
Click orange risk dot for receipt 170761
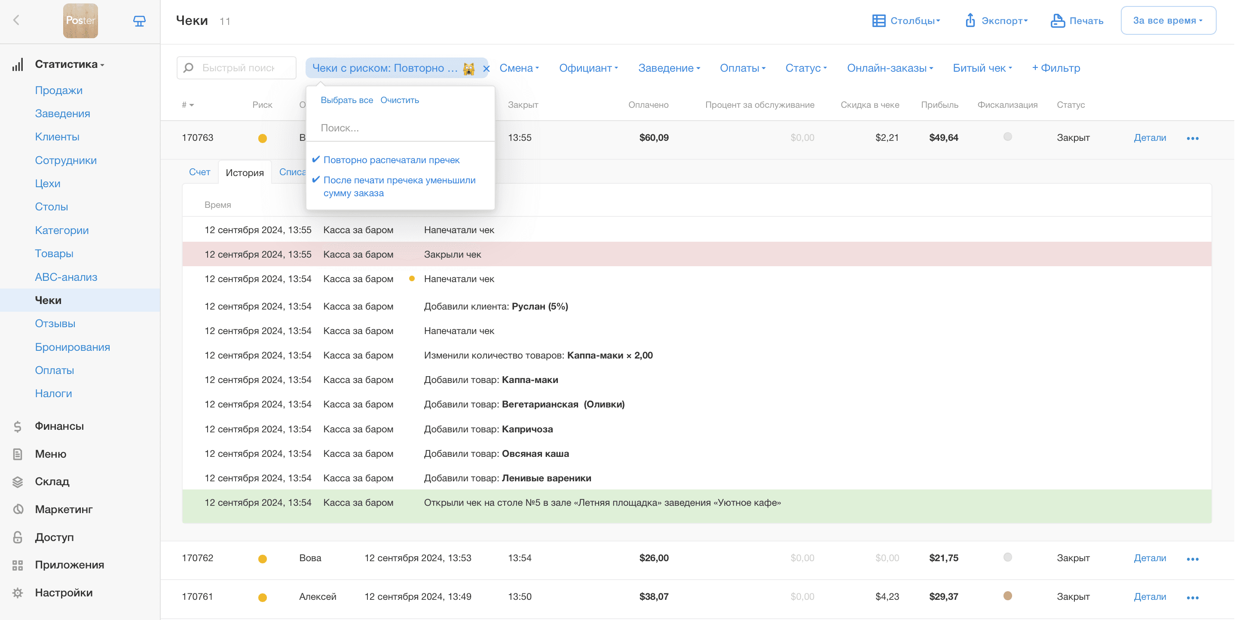(x=263, y=597)
